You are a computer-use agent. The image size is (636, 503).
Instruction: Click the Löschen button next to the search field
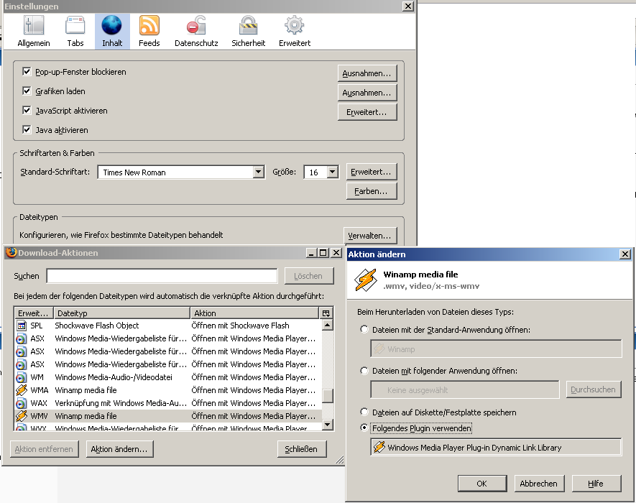(x=309, y=276)
